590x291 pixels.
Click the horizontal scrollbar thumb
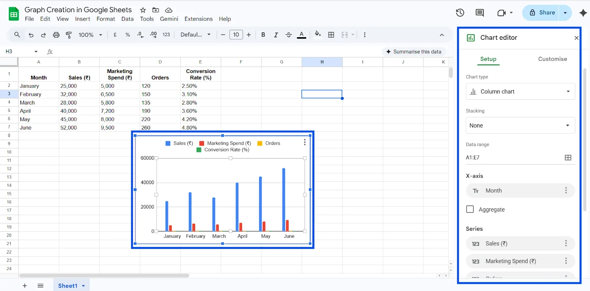104,276
